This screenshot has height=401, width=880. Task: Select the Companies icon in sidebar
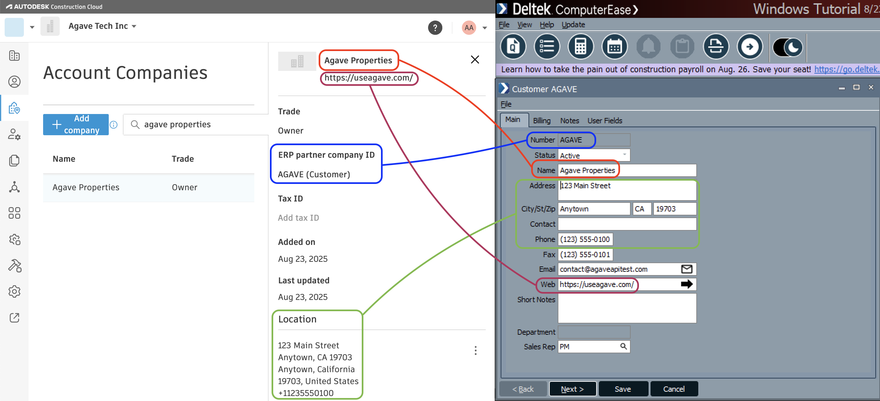click(x=14, y=108)
